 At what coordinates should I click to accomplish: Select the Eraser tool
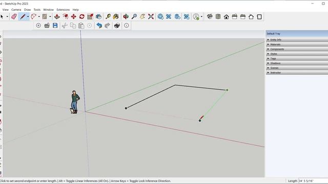pos(14,16)
